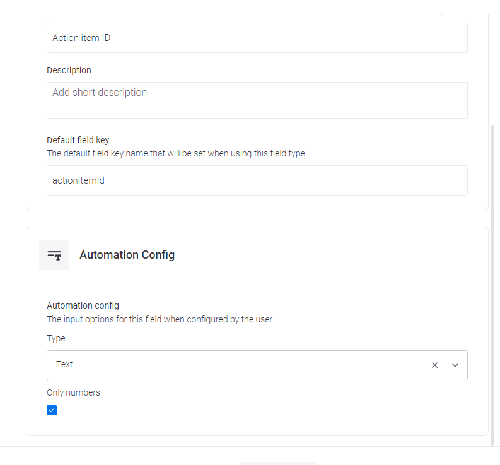Viewport: 500px width, 465px height.
Task: Click the Type field label
Action: click(56, 338)
